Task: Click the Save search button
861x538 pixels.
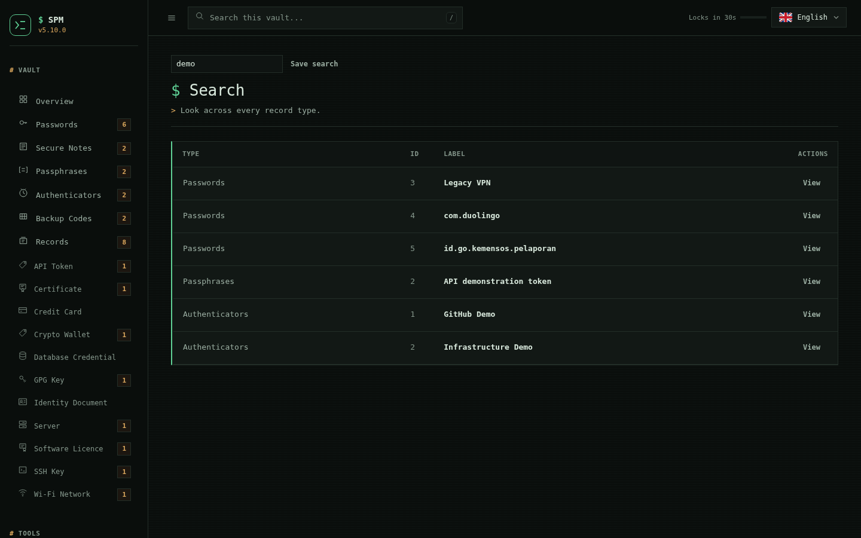Action: point(314,64)
